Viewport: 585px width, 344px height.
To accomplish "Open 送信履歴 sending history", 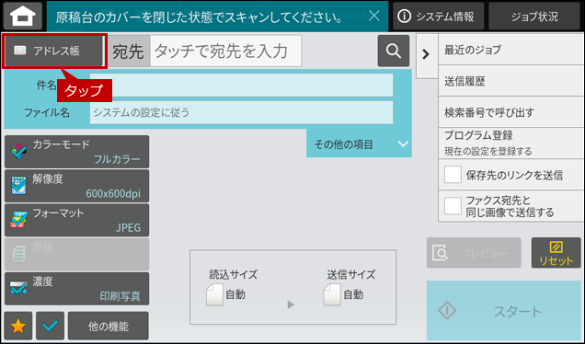I will (510, 81).
